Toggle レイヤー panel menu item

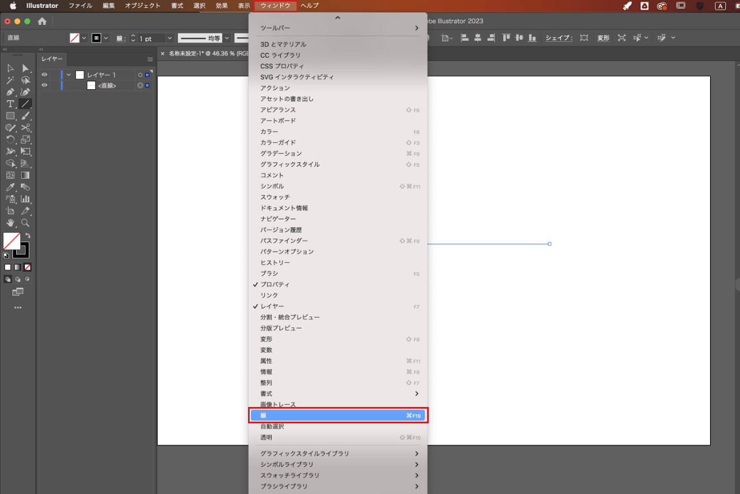click(x=338, y=306)
